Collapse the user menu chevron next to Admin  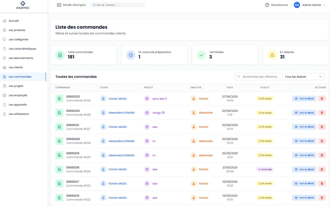[x=325, y=5]
